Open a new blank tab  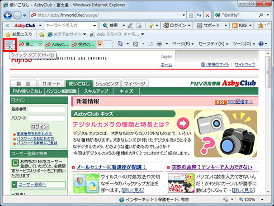[108, 45]
